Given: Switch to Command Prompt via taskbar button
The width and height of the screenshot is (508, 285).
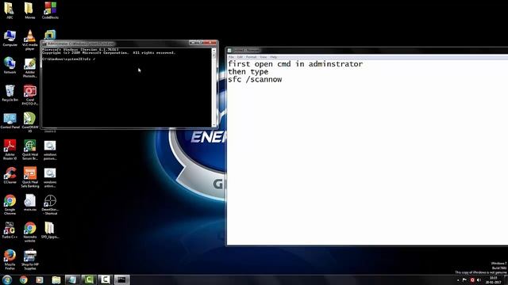Looking at the screenshot, I should coord(121,279).
